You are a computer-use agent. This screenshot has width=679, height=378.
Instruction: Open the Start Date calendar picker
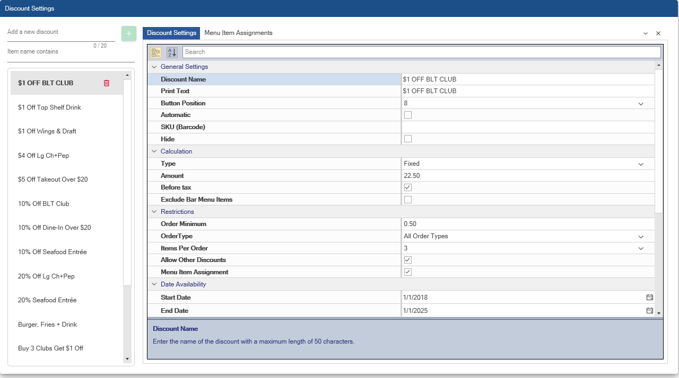point(649,298)
